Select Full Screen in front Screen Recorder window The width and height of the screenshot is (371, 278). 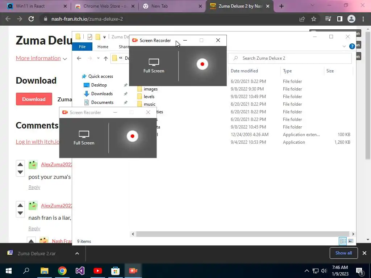[154, 66]
